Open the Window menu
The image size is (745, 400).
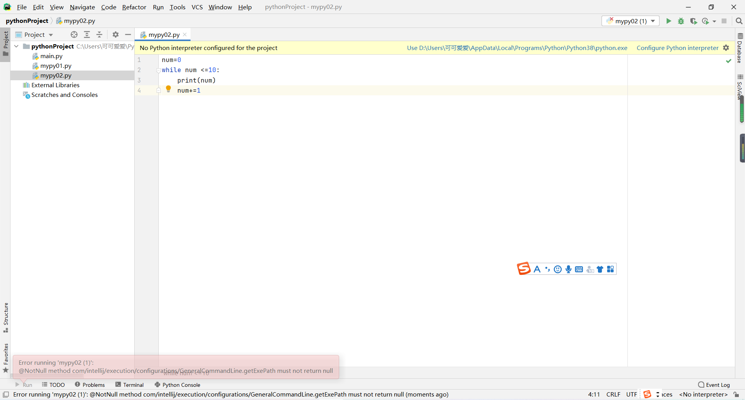(220, 7)
